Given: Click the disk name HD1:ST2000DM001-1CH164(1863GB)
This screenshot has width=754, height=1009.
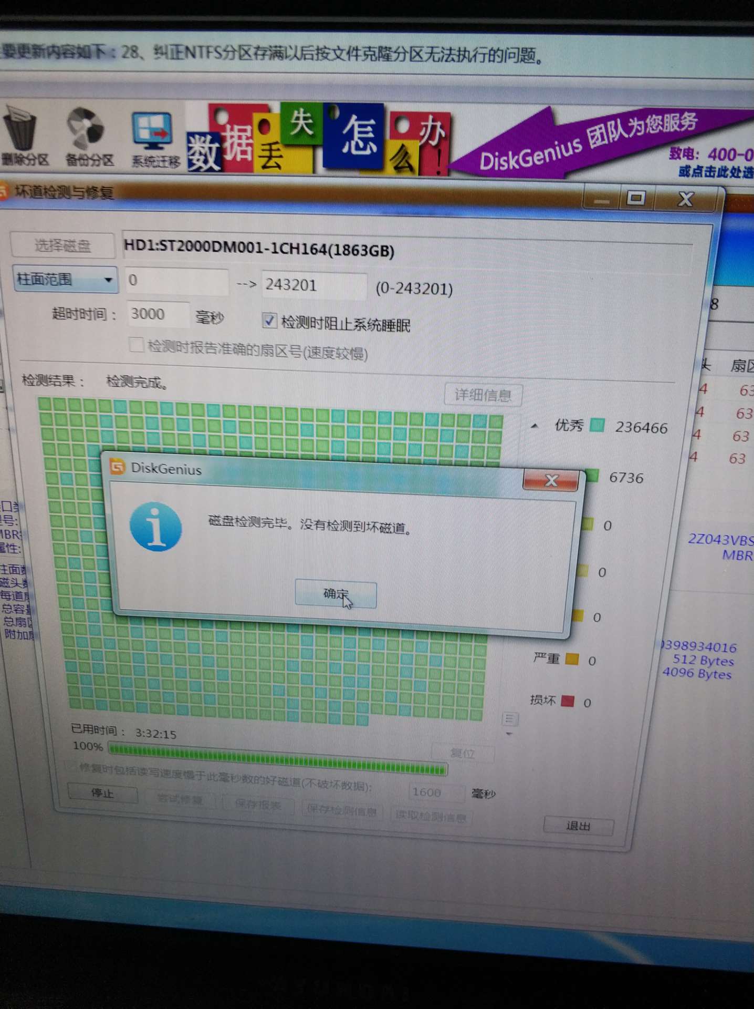Looking at the screenshot, I should click(x=259, y=248).
